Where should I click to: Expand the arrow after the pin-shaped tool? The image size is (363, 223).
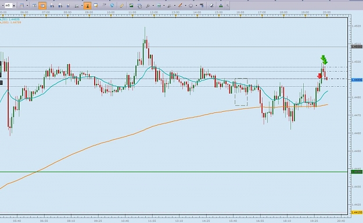coord(153,6)
